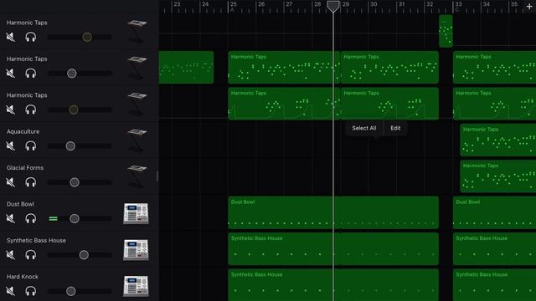Solo the Synthetic Bass House track
Screen dimensions: 536x301
[31, 254]
